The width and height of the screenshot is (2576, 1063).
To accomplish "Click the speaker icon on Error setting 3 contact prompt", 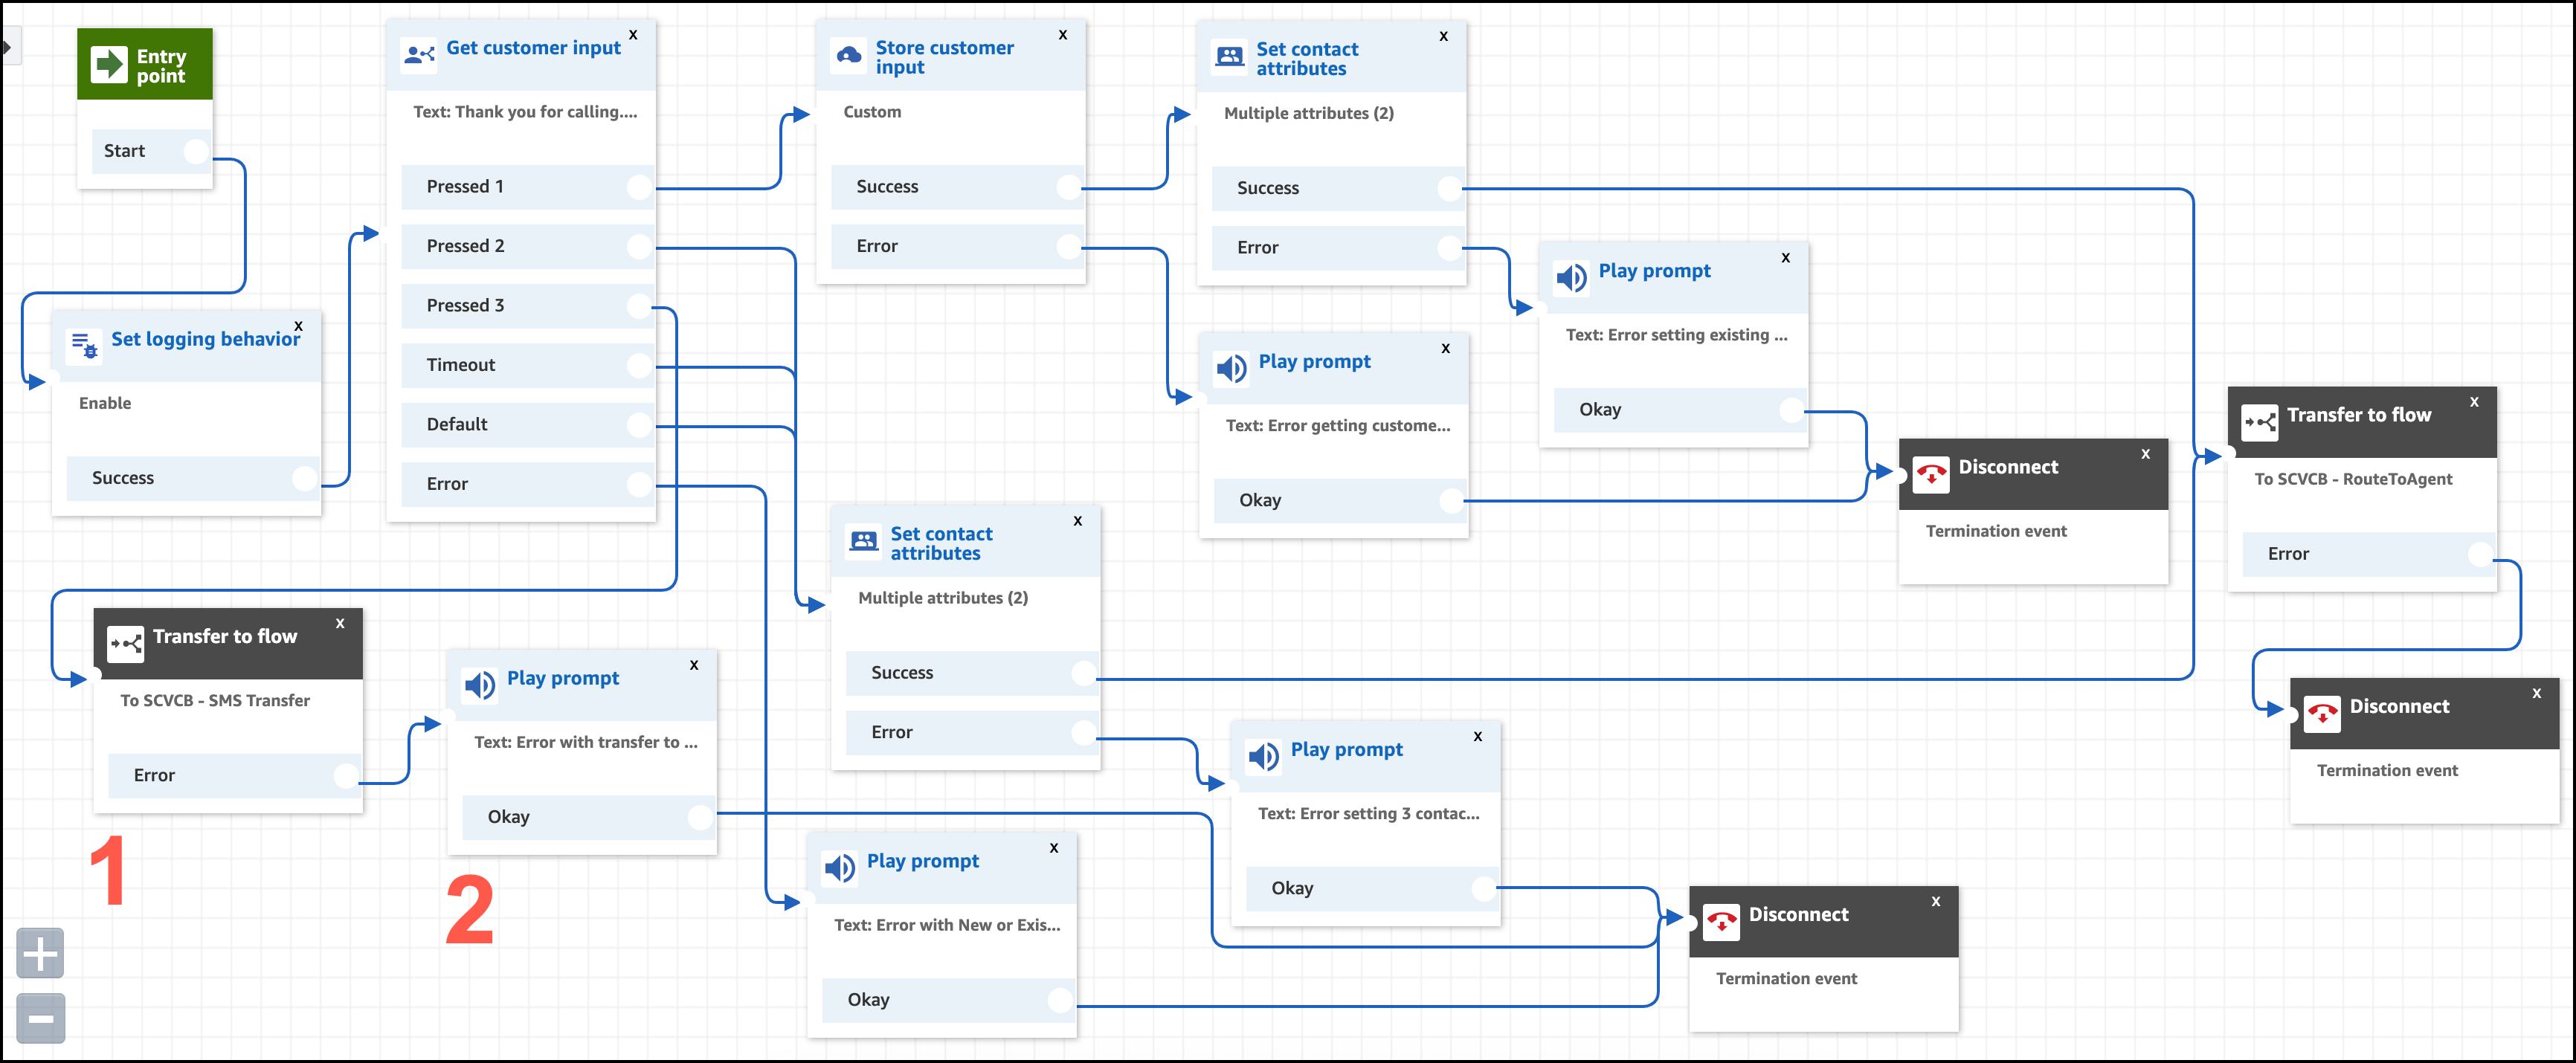I will coord(1264,757).
